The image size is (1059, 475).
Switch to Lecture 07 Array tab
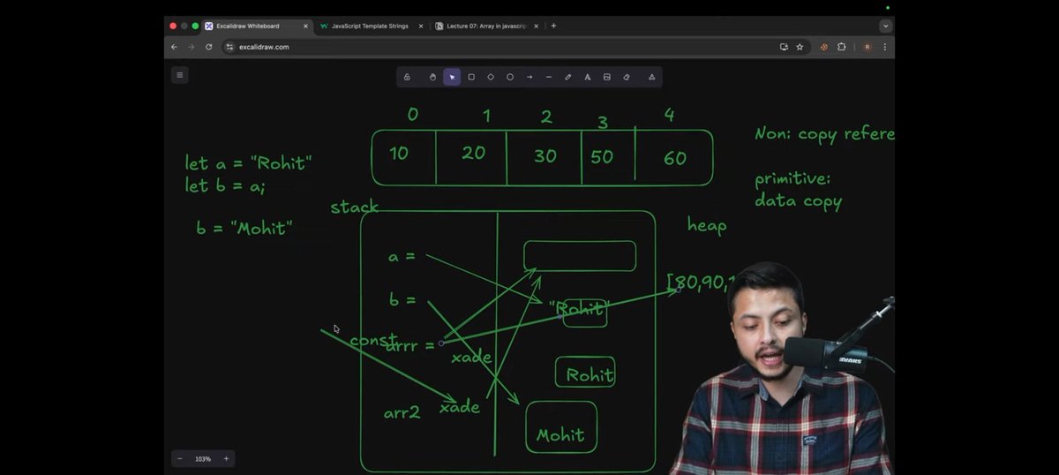487,26
